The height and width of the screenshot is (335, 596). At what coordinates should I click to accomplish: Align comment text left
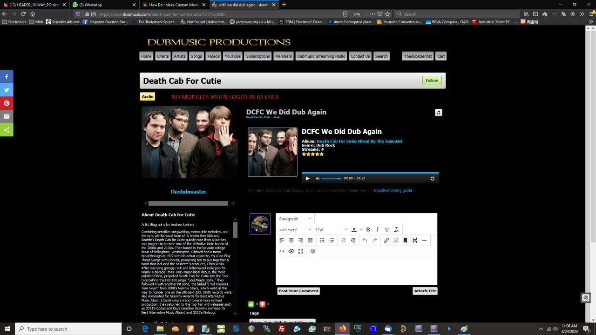282,241
